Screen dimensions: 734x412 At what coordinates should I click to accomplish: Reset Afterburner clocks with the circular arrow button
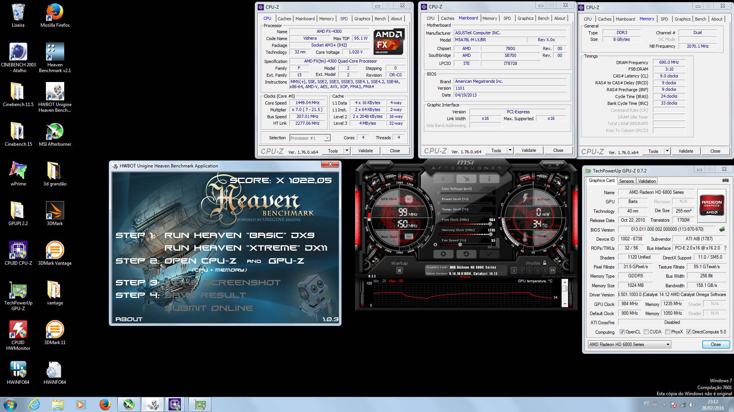[466, 254]
